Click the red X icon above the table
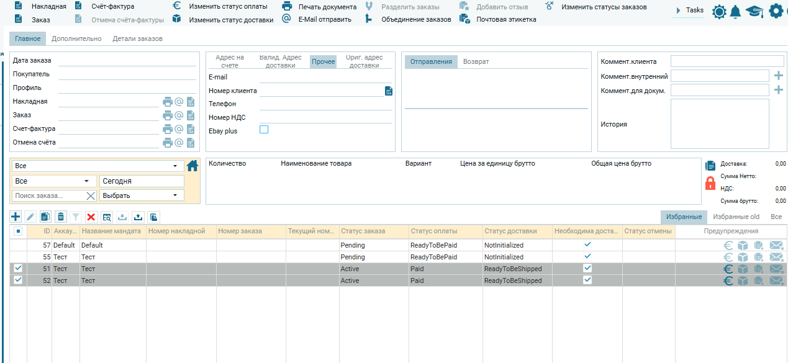This screenshot has height=363, width=788. click(91, 217)
